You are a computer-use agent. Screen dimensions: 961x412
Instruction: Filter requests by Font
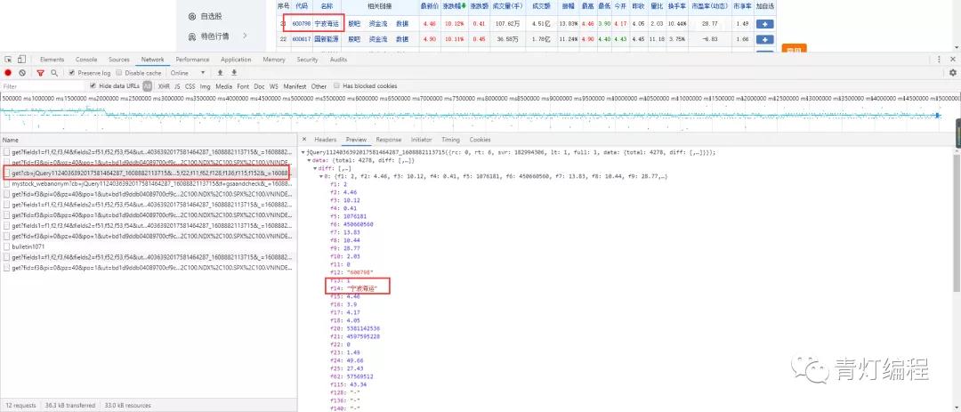click(243, 86)
